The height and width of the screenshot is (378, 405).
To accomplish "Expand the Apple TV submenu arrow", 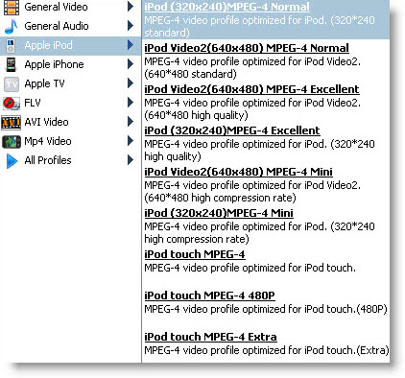I will pos(131,83).
